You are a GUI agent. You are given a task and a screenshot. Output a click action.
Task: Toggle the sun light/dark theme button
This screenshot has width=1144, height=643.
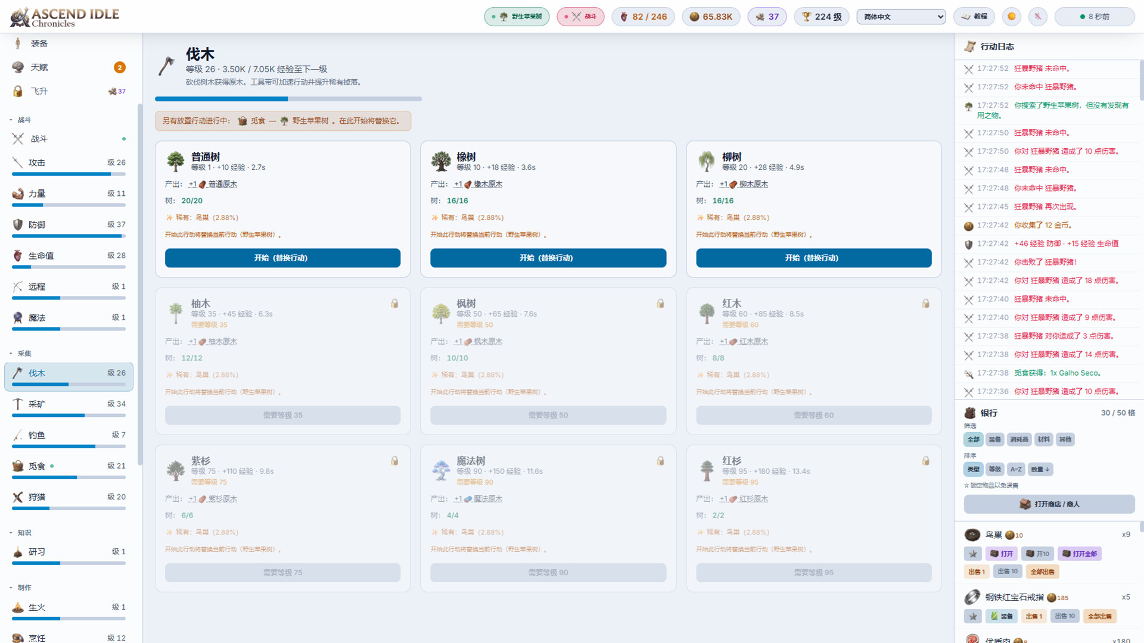pyautogui.click(x=1011, y=17)
